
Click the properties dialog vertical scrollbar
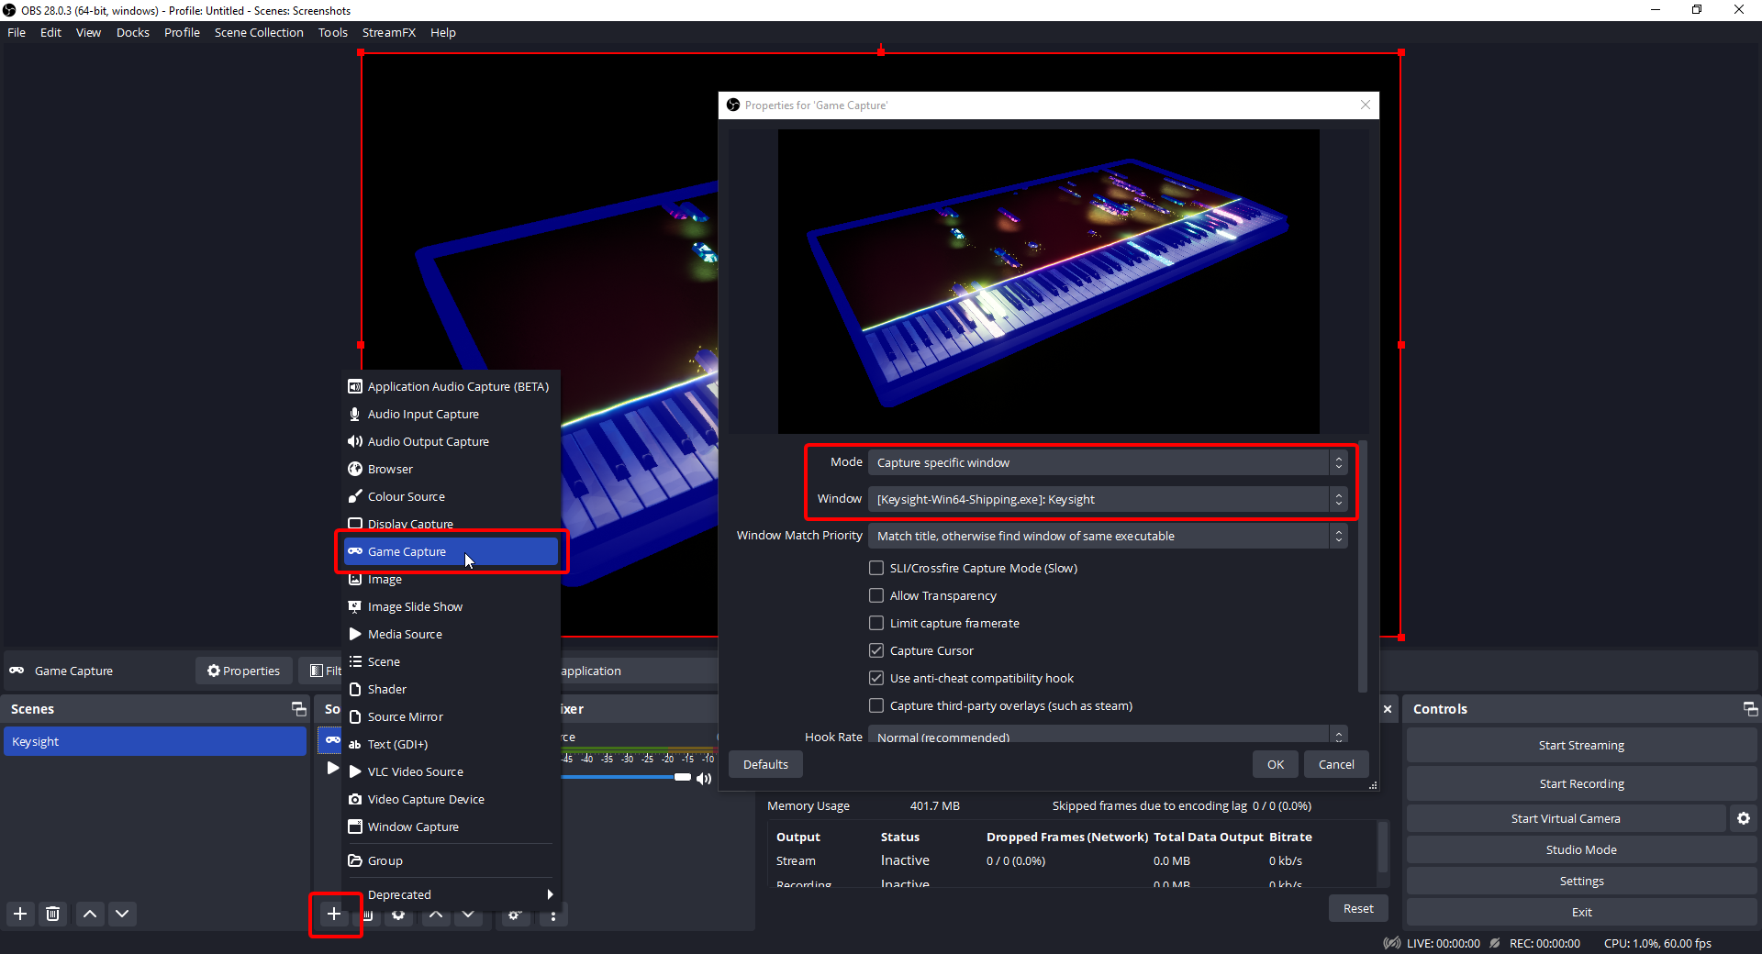[1363, 566]
